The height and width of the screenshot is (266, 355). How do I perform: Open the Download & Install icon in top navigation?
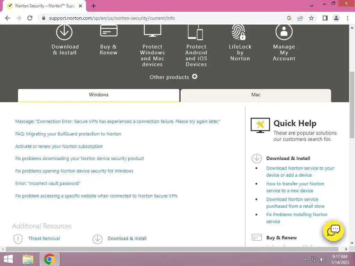coord(64,32)
